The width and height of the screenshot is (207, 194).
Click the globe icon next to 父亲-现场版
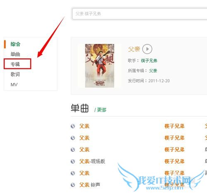[73, 161]
